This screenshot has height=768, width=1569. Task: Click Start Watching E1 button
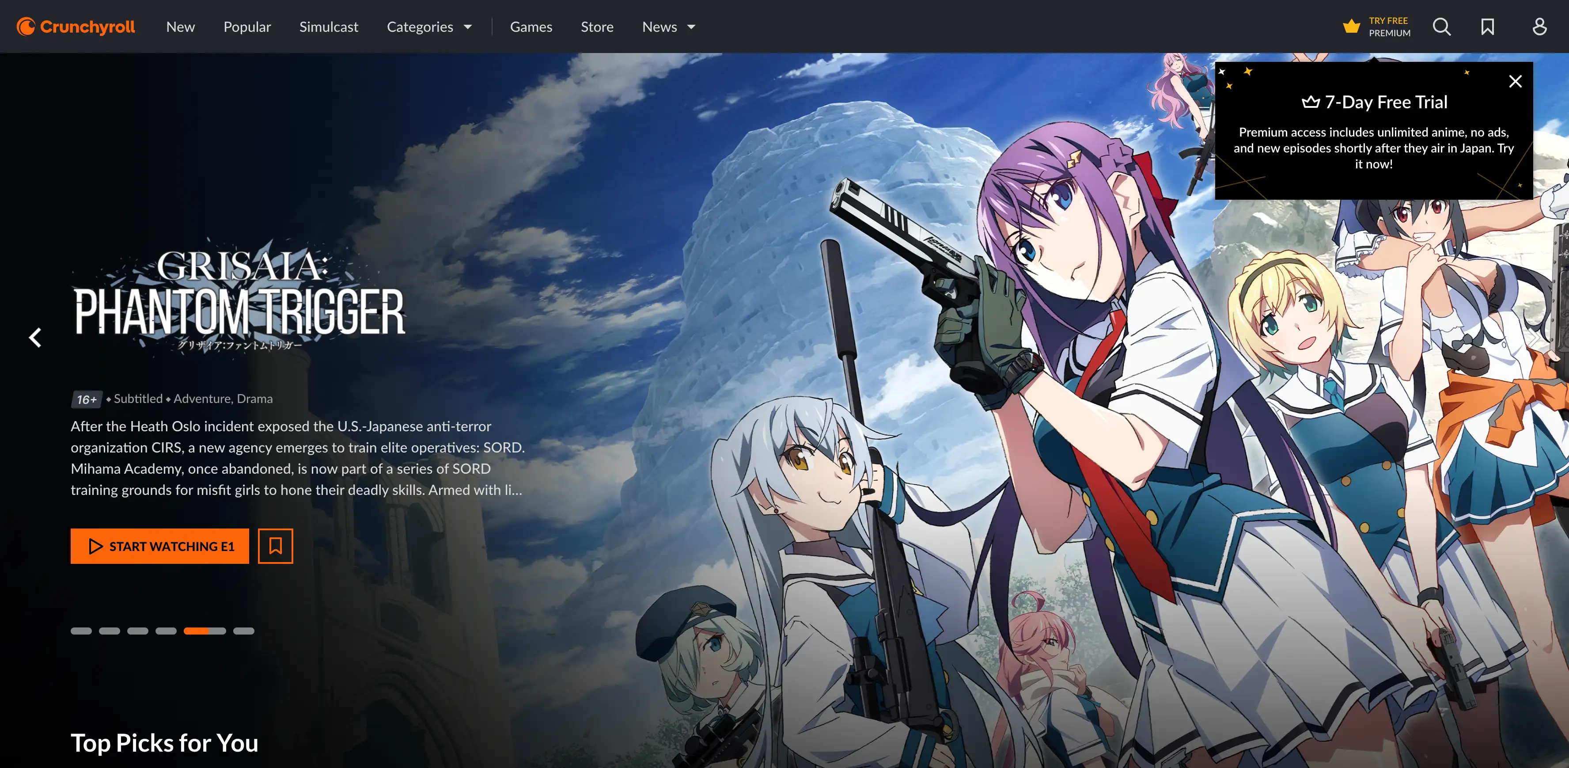[159, 546]
